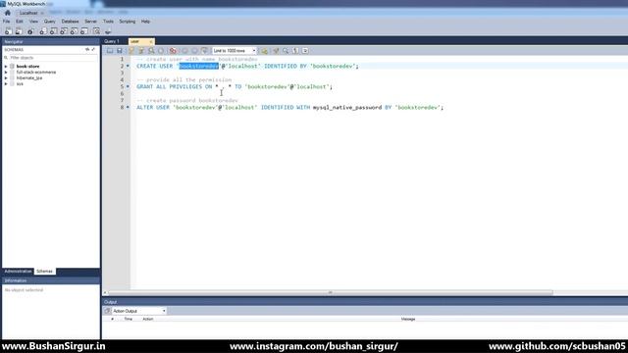The height and width of the screenshot is (353, 628).
Task: Open the Server menu
Action: point(90,22)
